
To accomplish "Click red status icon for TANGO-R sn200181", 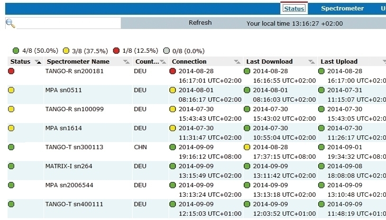I will point(11,71).
